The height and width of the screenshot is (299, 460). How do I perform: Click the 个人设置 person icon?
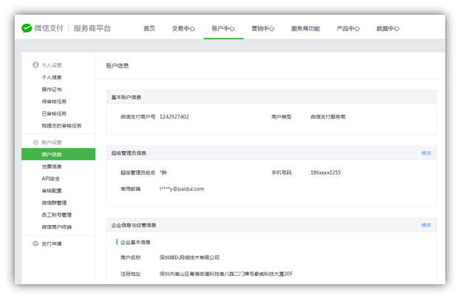tap(35, 65)
